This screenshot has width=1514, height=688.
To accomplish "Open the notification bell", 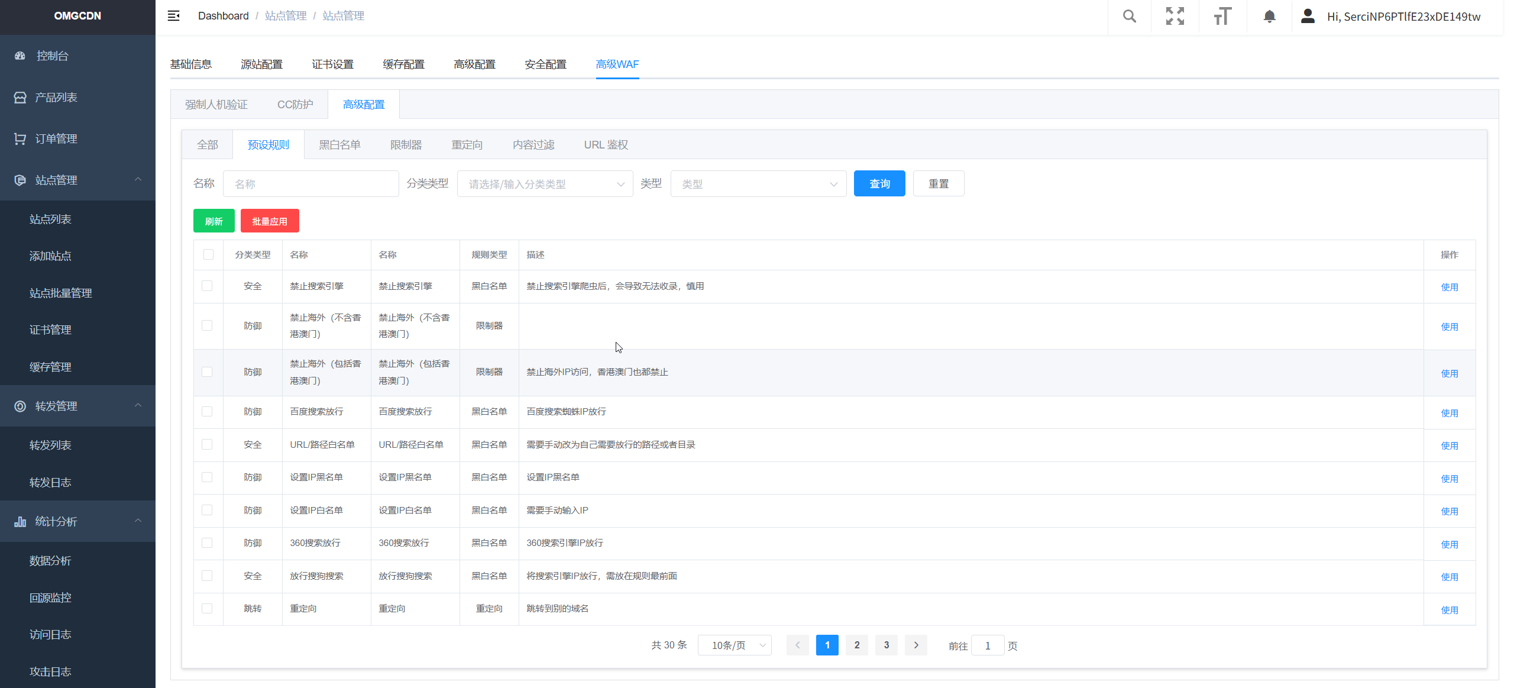I will [x=1269, y=16].
